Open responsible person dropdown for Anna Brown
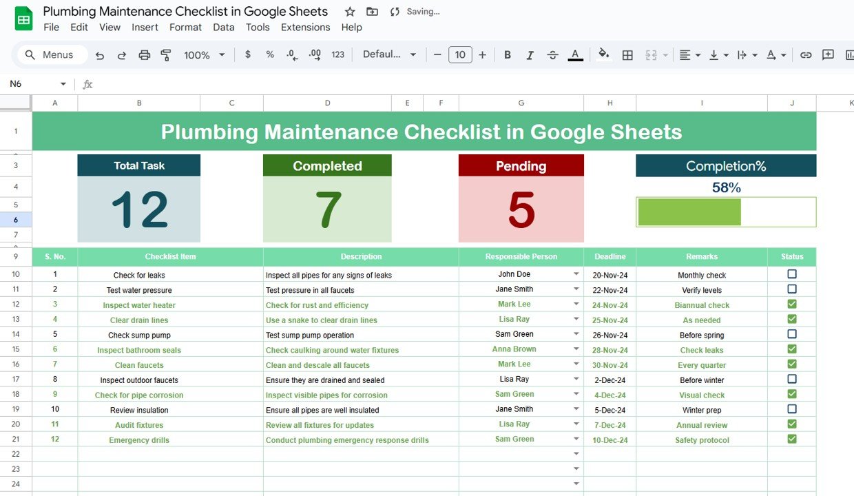This screenshot has height=496, width=854. pyautogui.click(x=576, y=349)
